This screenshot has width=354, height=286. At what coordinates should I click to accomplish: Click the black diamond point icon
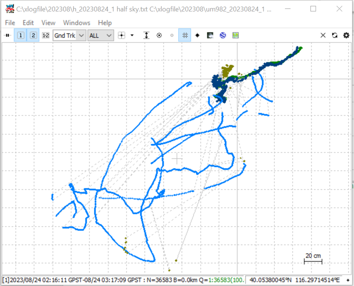point(197,35)
